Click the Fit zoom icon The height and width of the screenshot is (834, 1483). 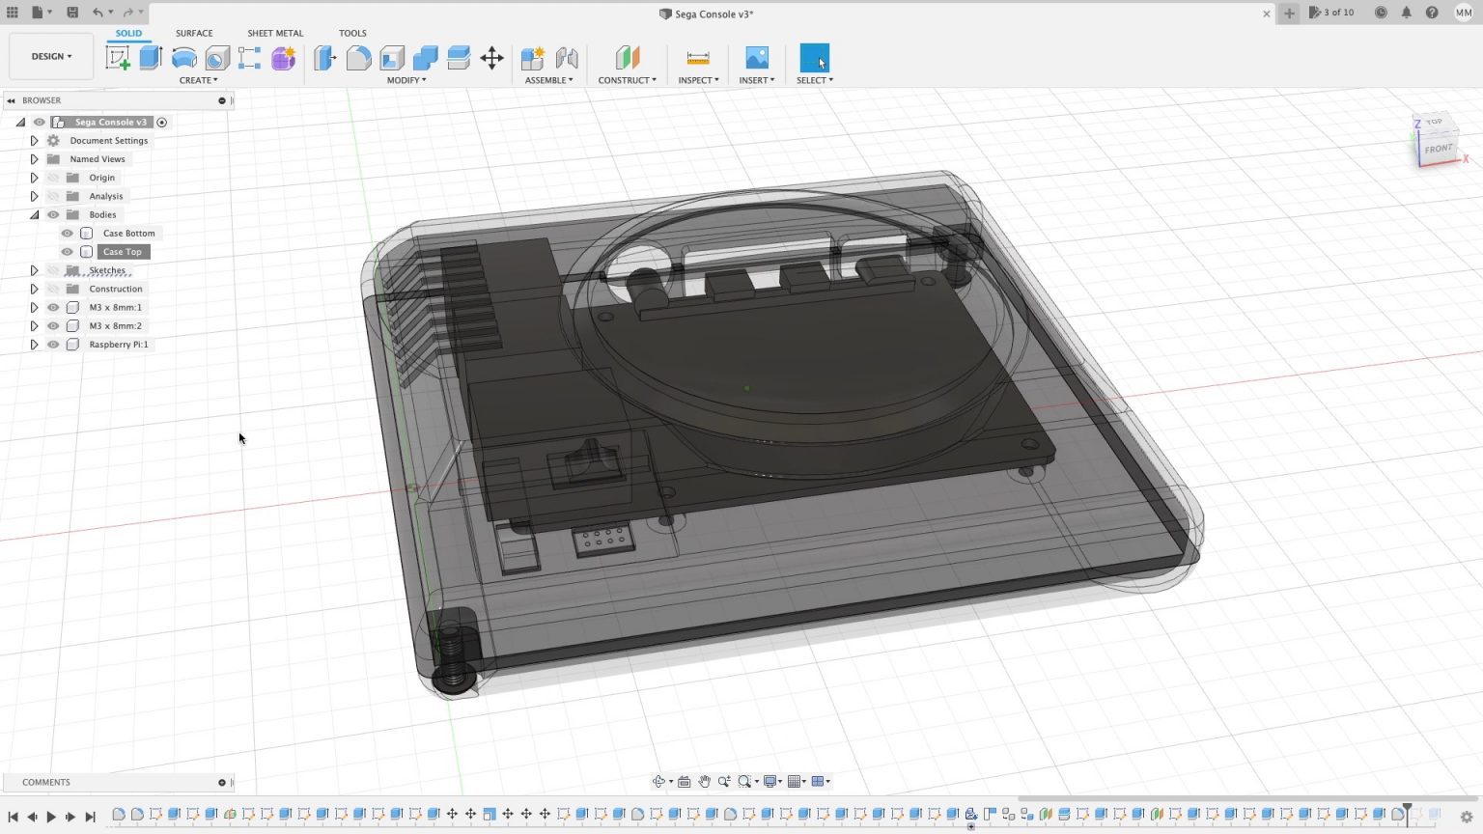(x=745, y=781)
